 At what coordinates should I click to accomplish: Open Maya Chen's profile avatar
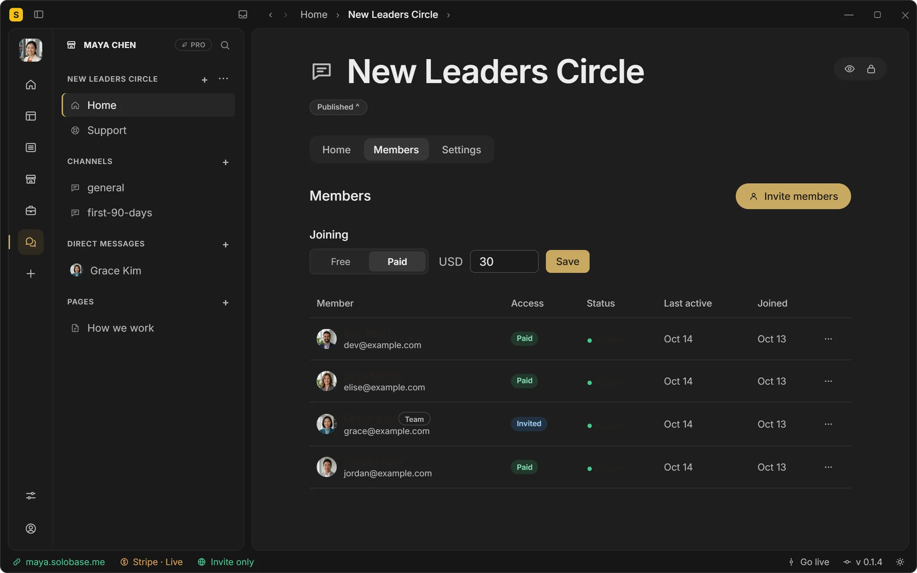click(30, 50)
